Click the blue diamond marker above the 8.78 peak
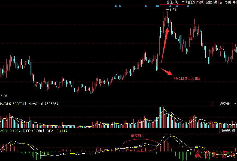The image size is (237, 161). 170,6
